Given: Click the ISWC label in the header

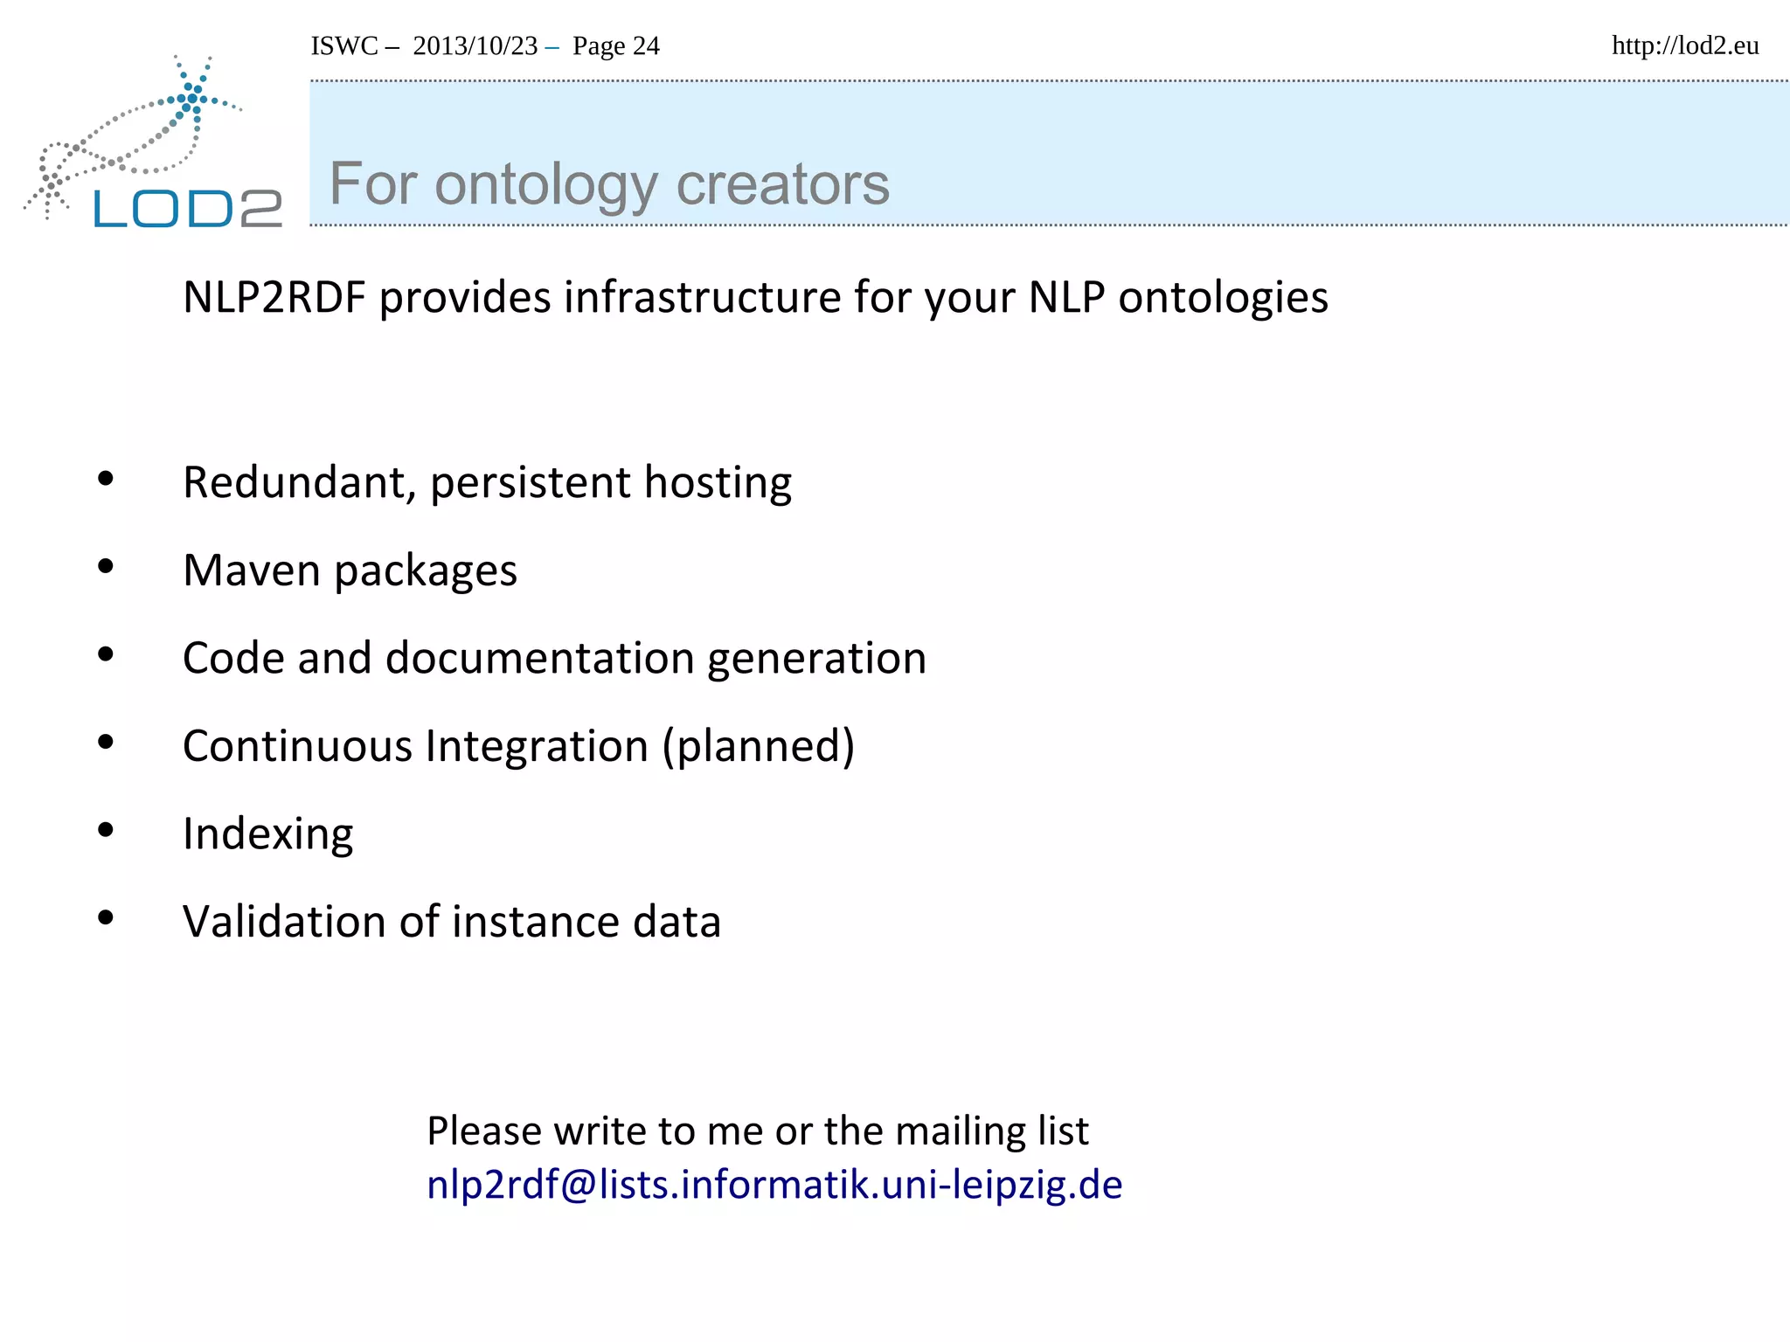Looking at the screenshot, I should 344,46.
